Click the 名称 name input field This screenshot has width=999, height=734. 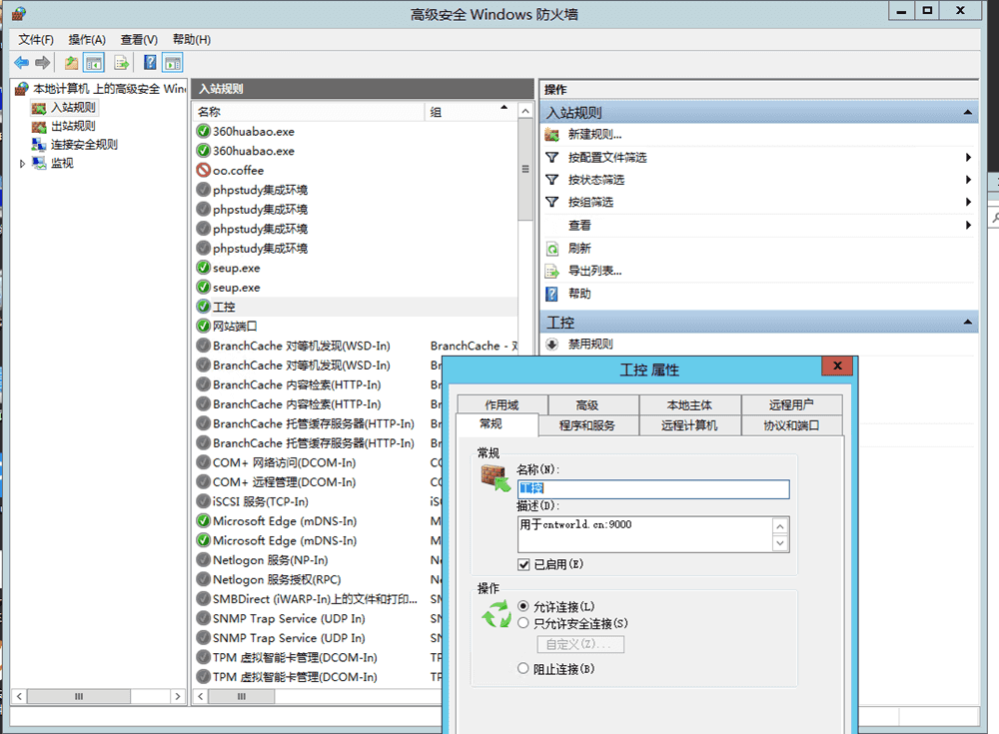tap(653, 489)
